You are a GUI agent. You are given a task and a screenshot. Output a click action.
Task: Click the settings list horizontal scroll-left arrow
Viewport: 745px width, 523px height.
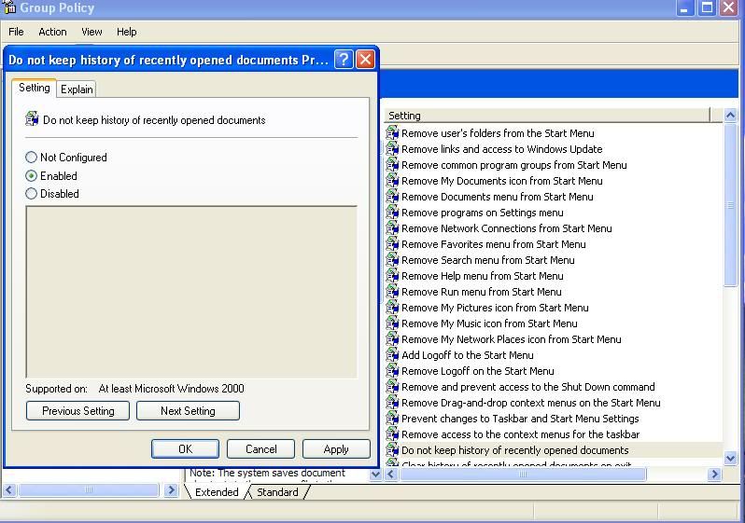[391, 474]
